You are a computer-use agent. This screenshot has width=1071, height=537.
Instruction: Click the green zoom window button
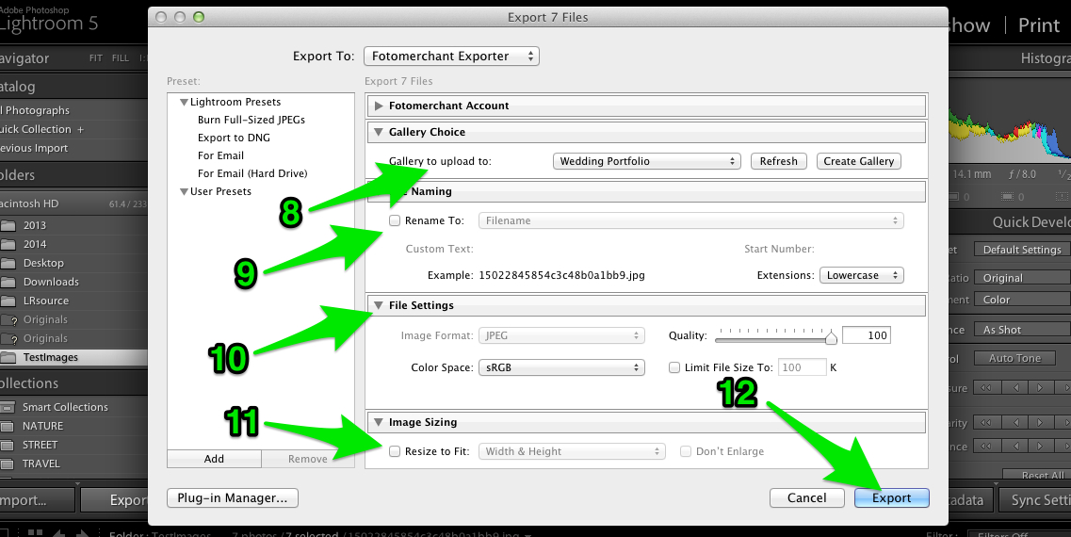click(x=199, y=17)
